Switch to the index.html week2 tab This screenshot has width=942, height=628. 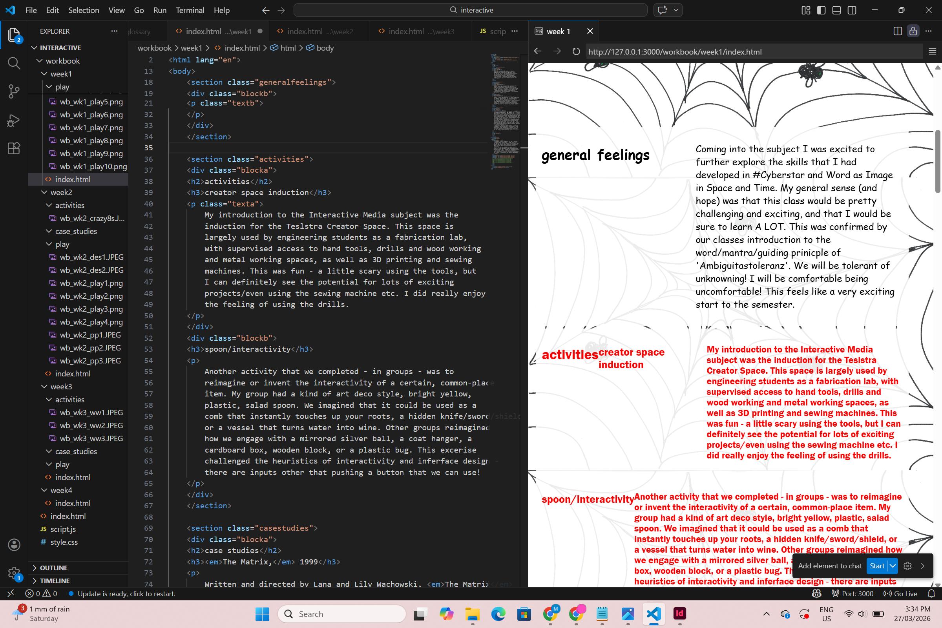[314, 31]
